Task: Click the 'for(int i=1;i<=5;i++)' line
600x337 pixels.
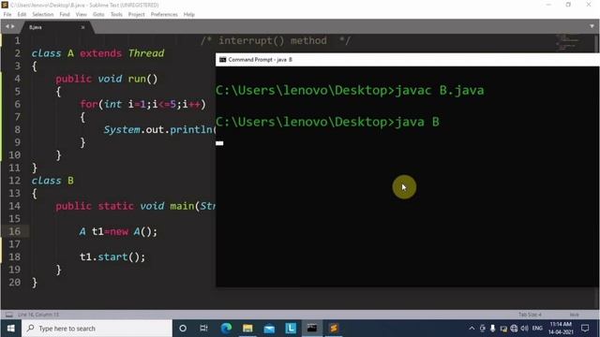Action: pos(142,104)
